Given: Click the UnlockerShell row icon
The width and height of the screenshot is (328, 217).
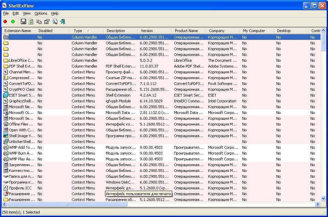Looking at the screenshot, I should coord(6,142).
